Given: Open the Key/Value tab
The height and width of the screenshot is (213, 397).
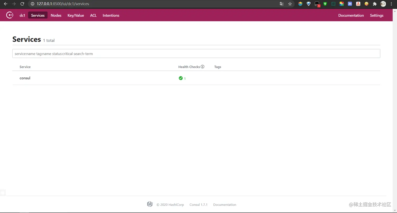Looking at the screenshot, I should pyautogui.click(x=76, y=15).
